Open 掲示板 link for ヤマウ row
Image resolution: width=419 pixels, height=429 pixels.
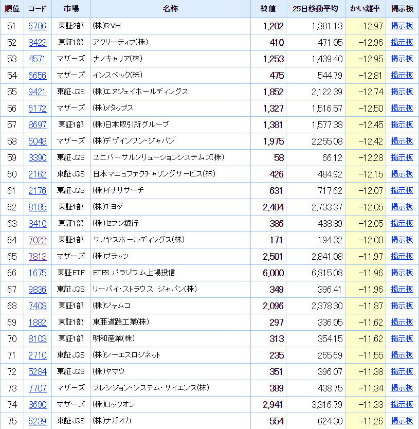[x=402, y=371]
